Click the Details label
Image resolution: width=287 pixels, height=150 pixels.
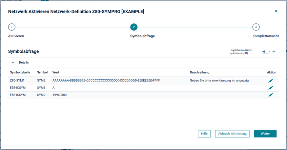pyautogui.click(x=24, y=62)
